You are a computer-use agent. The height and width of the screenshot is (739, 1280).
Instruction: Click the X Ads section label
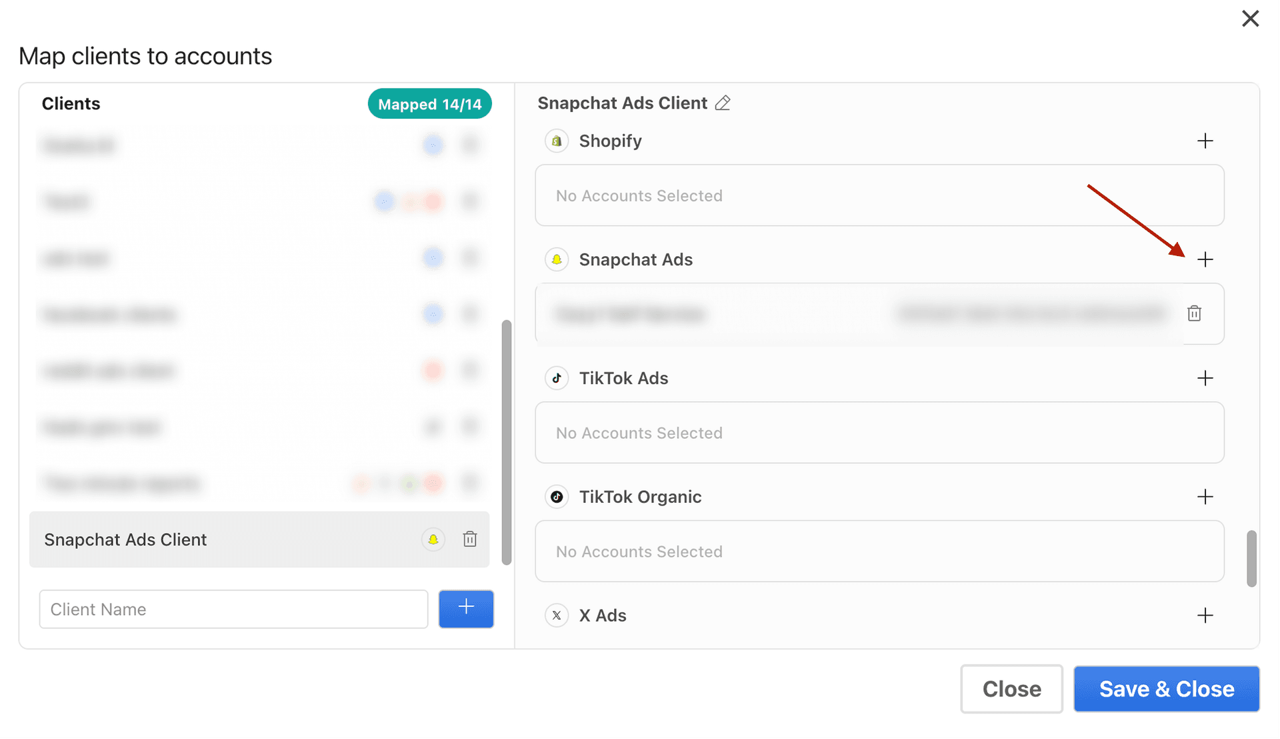click(603, 616)
